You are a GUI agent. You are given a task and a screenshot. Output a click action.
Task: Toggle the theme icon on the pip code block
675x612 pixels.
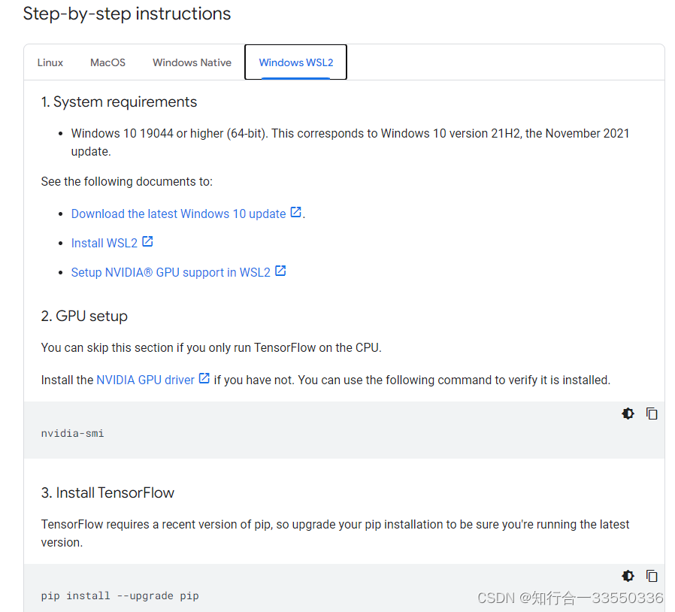point(628,576)
